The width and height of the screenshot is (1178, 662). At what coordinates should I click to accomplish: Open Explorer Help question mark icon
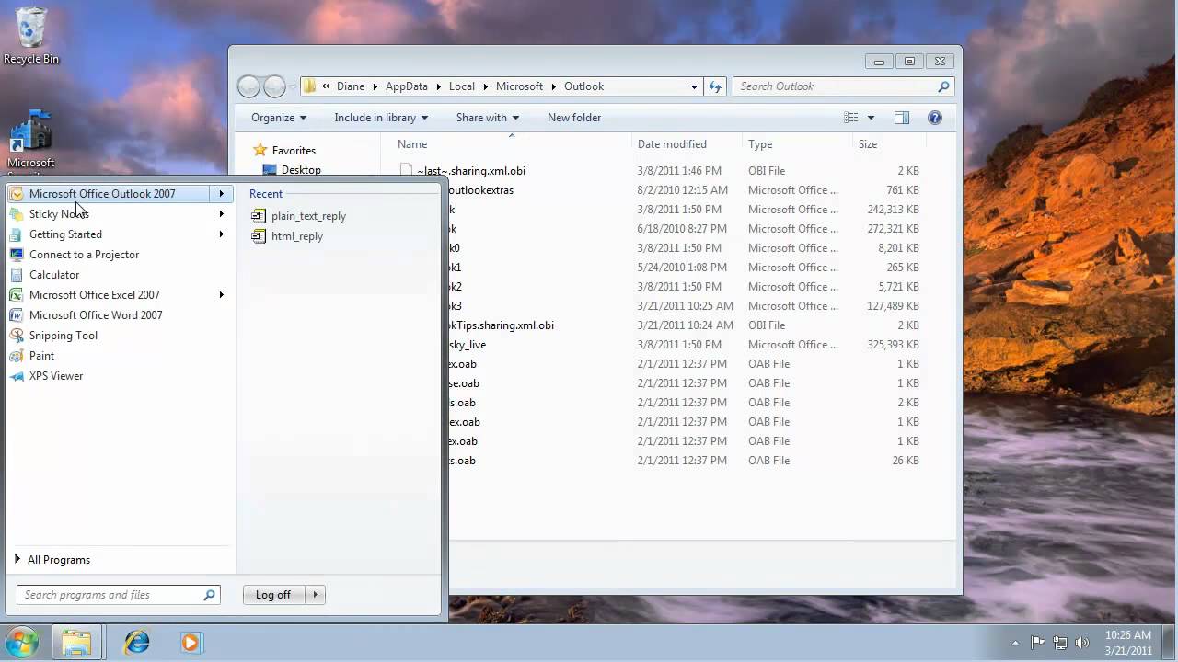pos(935,118)
